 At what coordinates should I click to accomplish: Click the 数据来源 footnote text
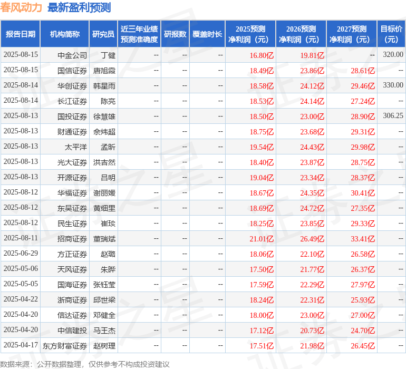pos(84,364)
